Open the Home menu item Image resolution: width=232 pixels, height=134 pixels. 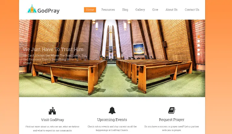coord(90,10)
